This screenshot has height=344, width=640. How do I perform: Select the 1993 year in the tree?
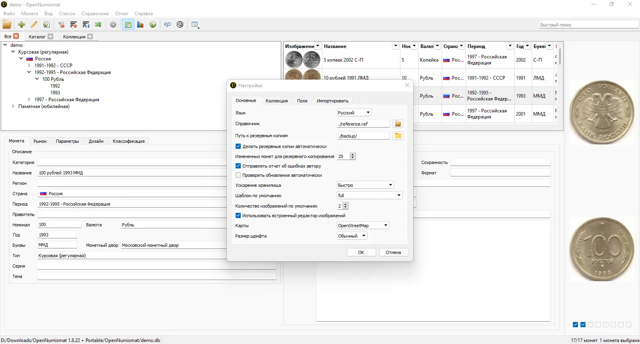(x=55, y=93)
